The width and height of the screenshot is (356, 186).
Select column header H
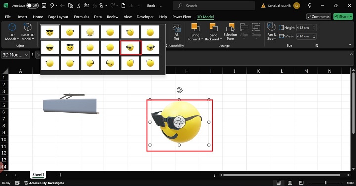(x=187, y=71)
